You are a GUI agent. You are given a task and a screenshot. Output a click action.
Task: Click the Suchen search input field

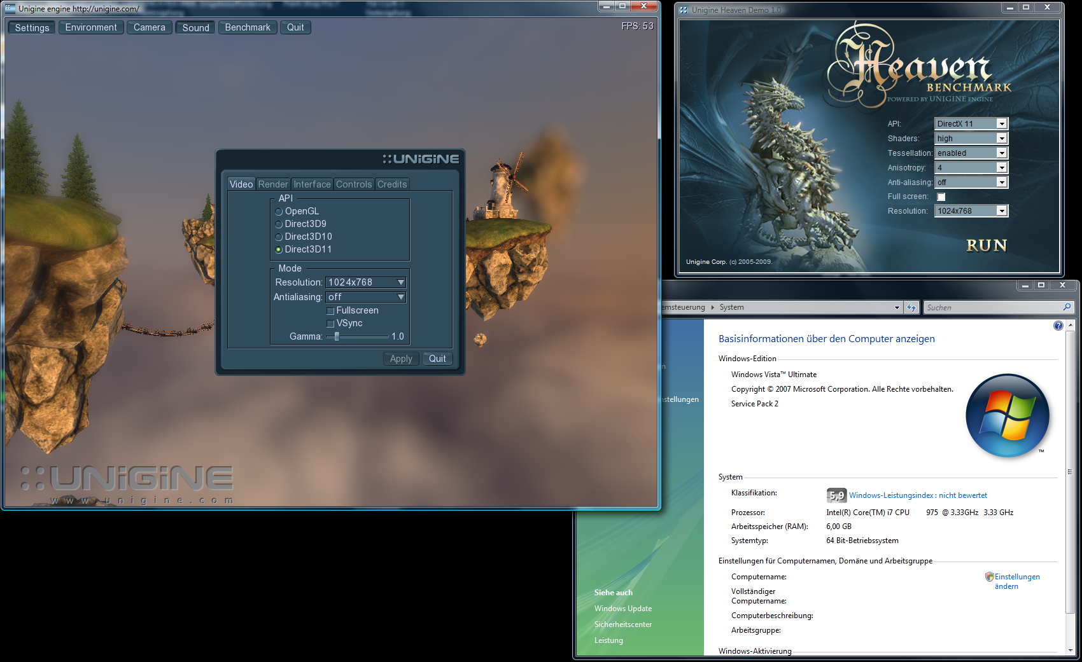pyautogui.click(x=993, y=308)
